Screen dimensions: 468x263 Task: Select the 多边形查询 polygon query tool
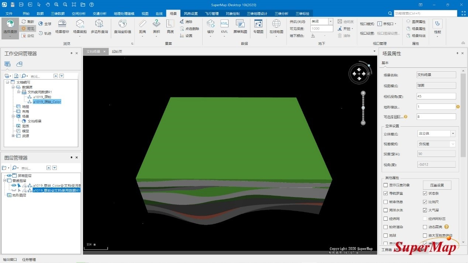pos(99,27)
